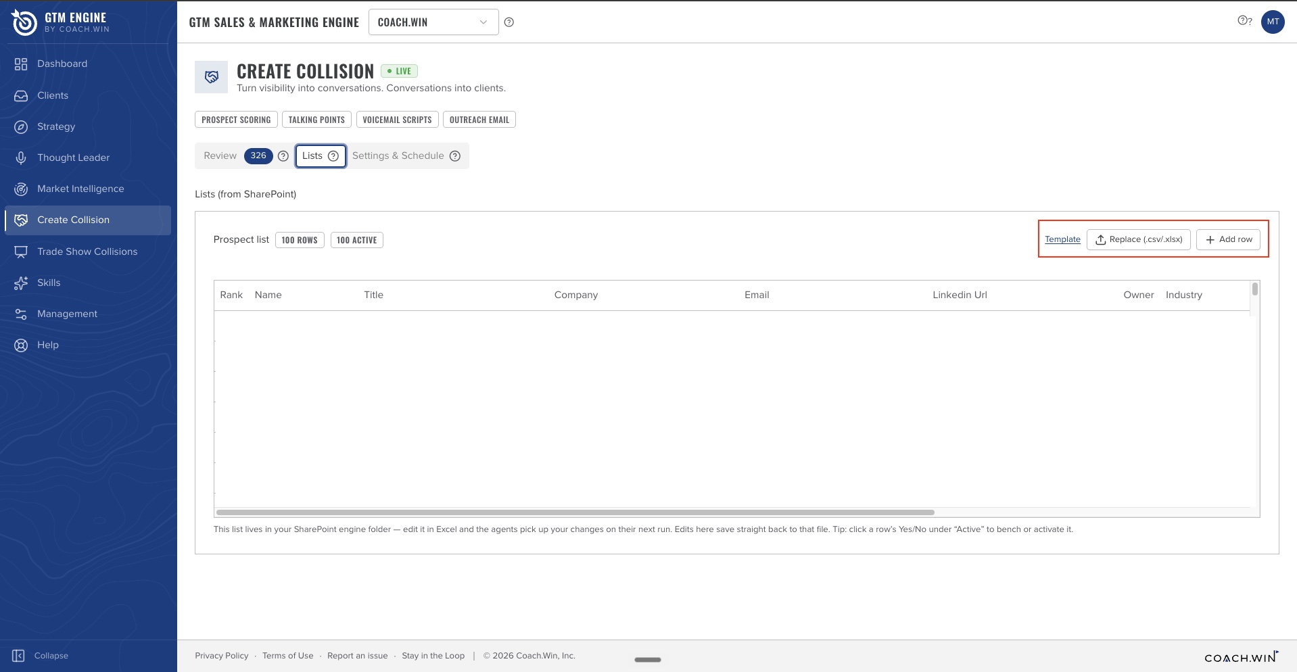The height and width of the screenshot is (672, 1297).
Task: Navigate to Strategy section
Action: click(87, 127)
